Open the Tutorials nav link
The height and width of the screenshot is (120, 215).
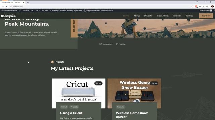pyautogui.click(x=177, y=16)
